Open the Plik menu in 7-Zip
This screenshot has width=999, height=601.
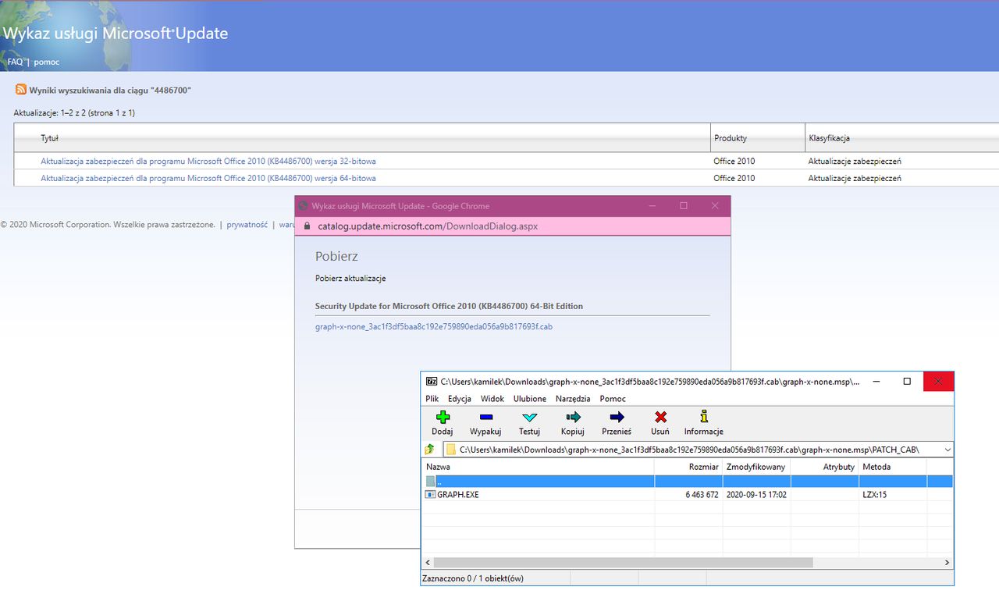(x=432, y=399)
